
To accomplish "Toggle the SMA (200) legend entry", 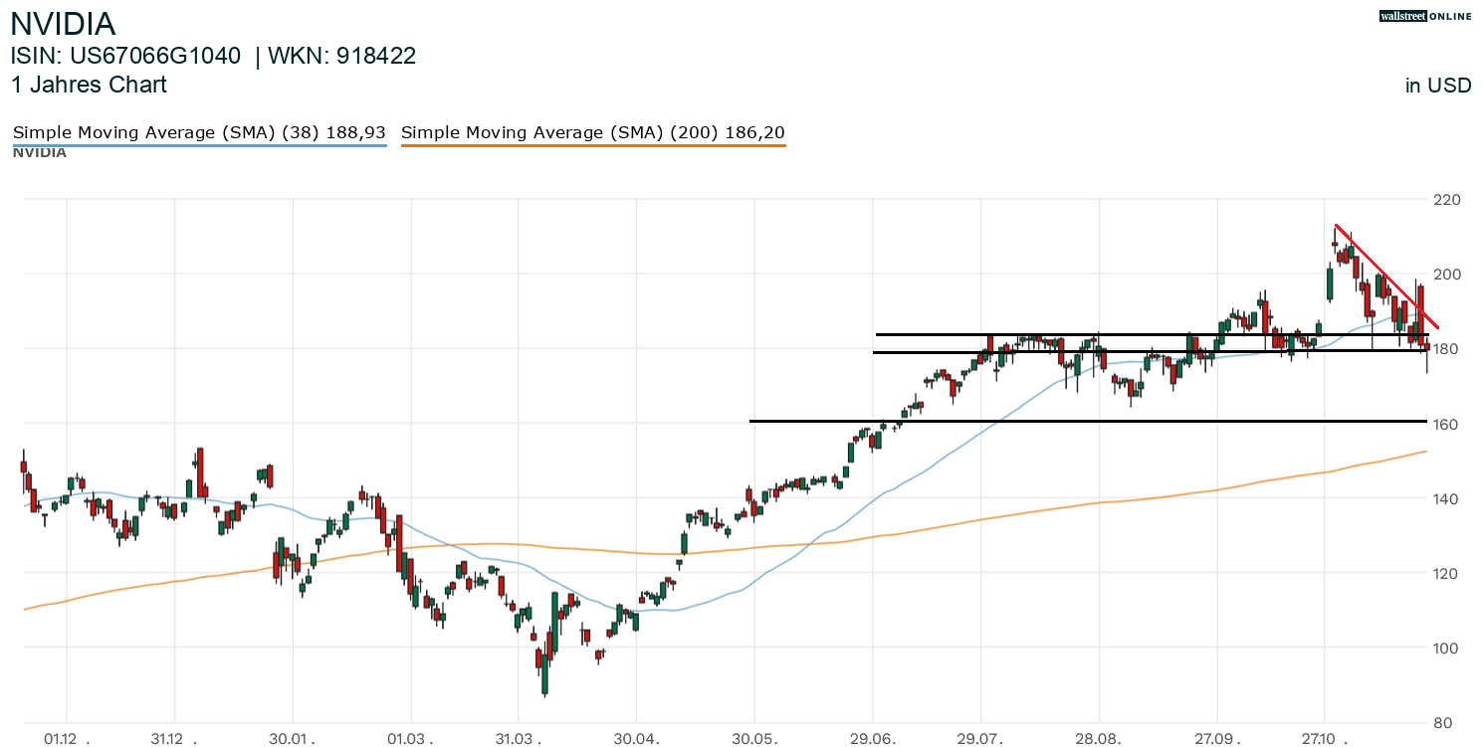I will (592, 132).
